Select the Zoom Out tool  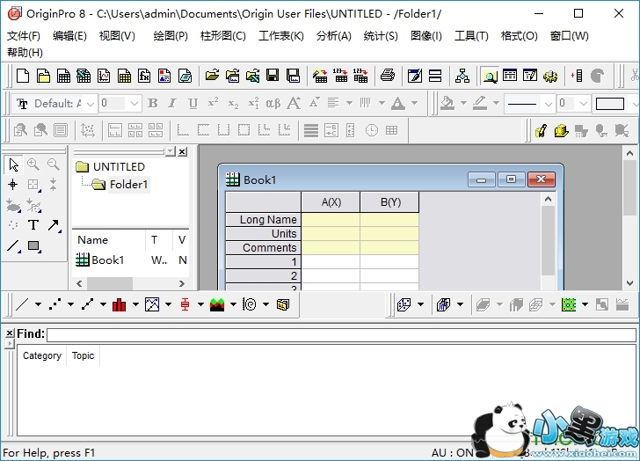point(54,165)
